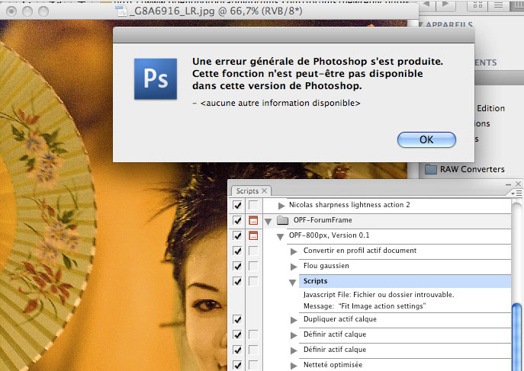Expand the Netteté optimisée step

294,365
